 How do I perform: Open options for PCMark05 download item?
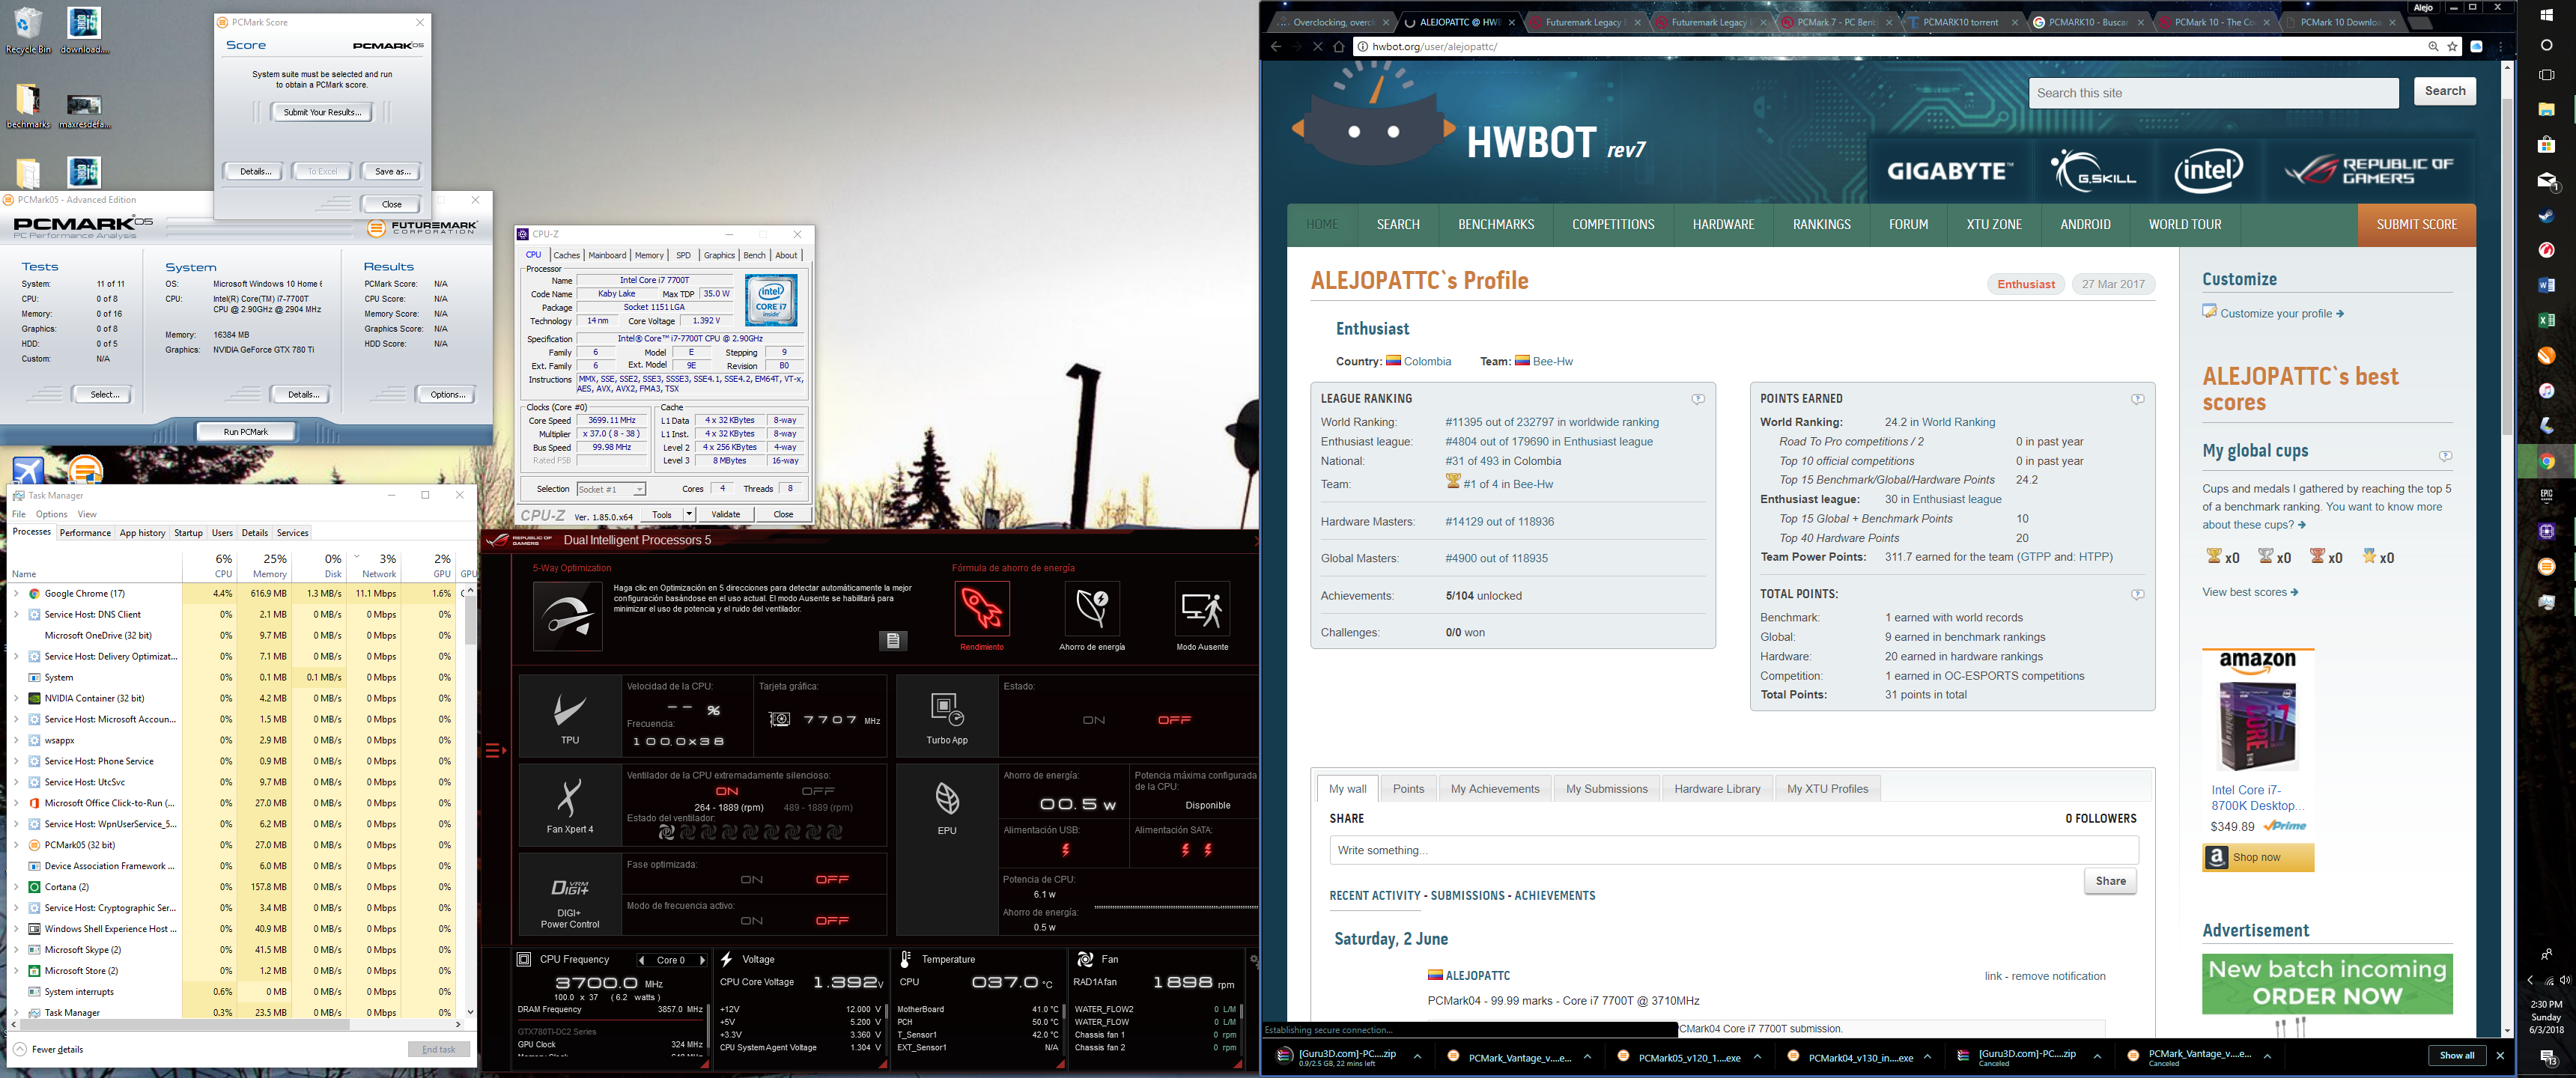click(x=1757, y=1057)
